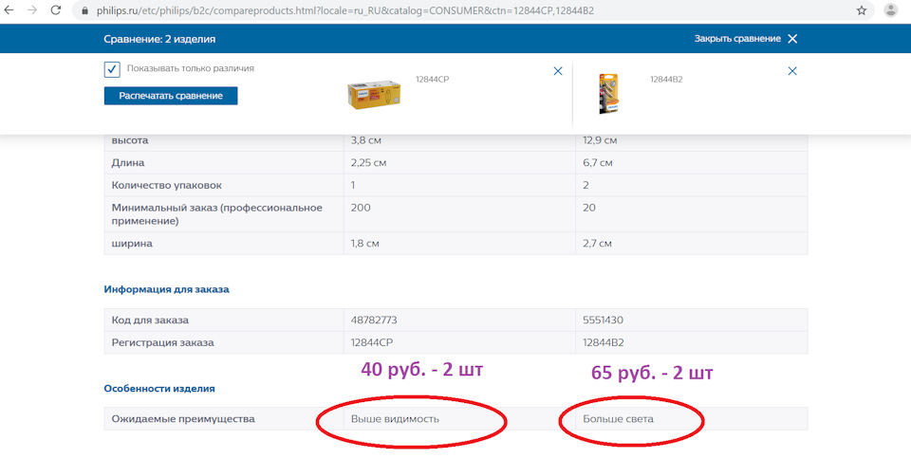
Task: Click 12844B2 product name in header
Action: pos(666,80)
